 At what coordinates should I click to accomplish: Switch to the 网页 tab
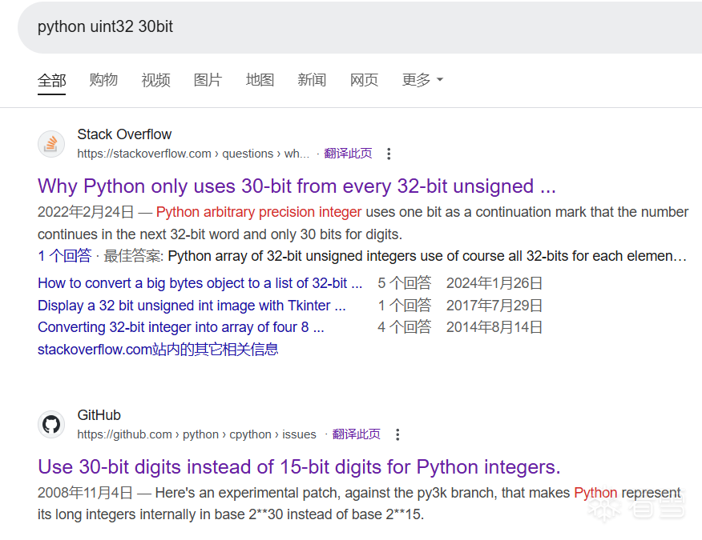click(364, 79)
